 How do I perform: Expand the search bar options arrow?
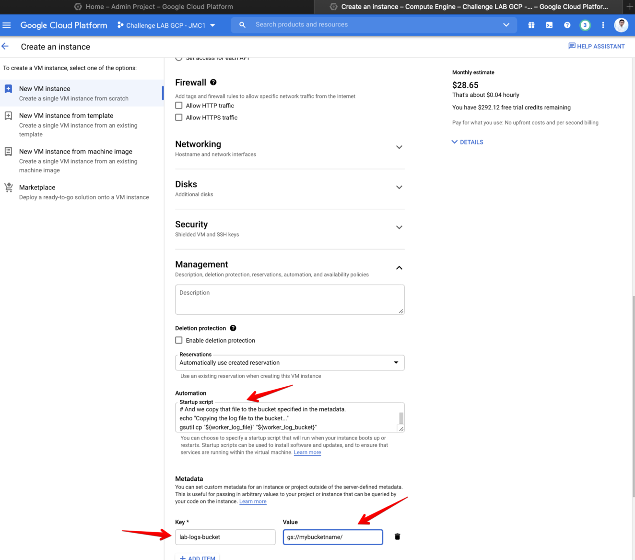coord(506,25)
